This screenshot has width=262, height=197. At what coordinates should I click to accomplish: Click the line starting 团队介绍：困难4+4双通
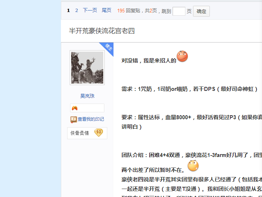192,155
